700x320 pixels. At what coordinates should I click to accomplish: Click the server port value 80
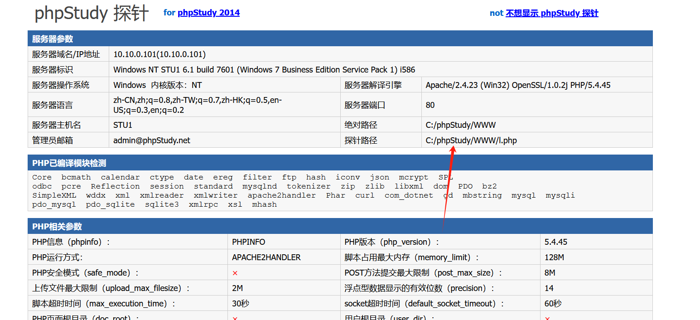[430, 105]
